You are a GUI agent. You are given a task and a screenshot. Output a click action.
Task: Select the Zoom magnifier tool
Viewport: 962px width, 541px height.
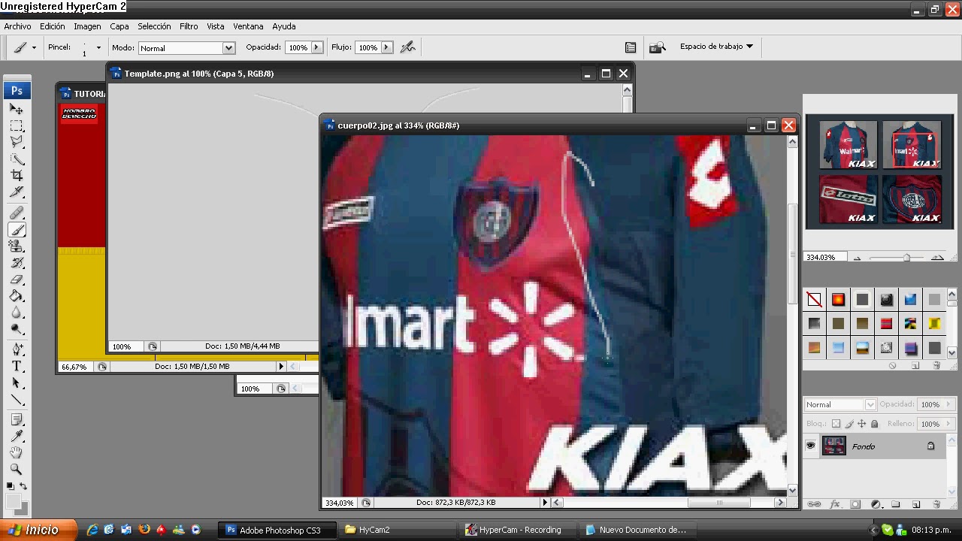pyautogui.click(x=17, y=469)
